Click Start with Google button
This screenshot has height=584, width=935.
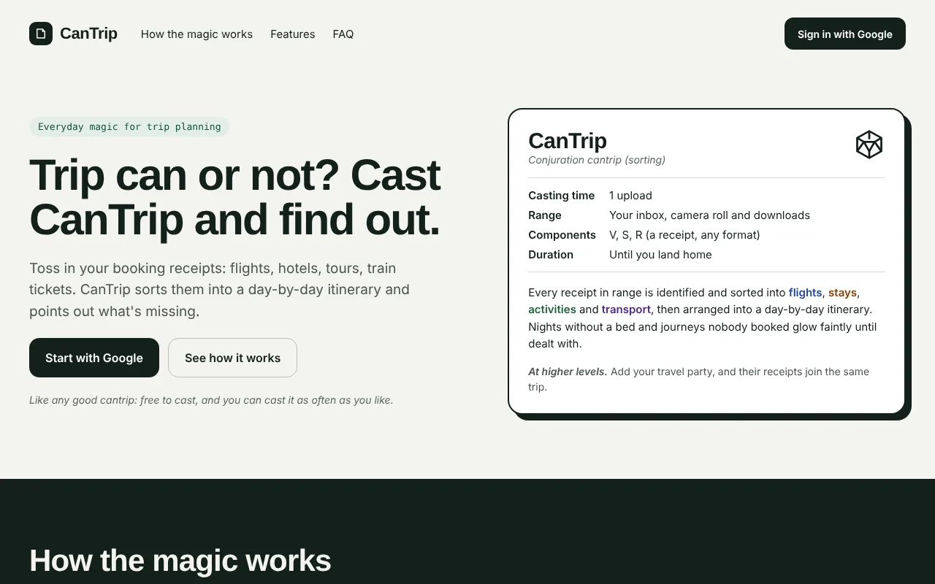(94, 358)
